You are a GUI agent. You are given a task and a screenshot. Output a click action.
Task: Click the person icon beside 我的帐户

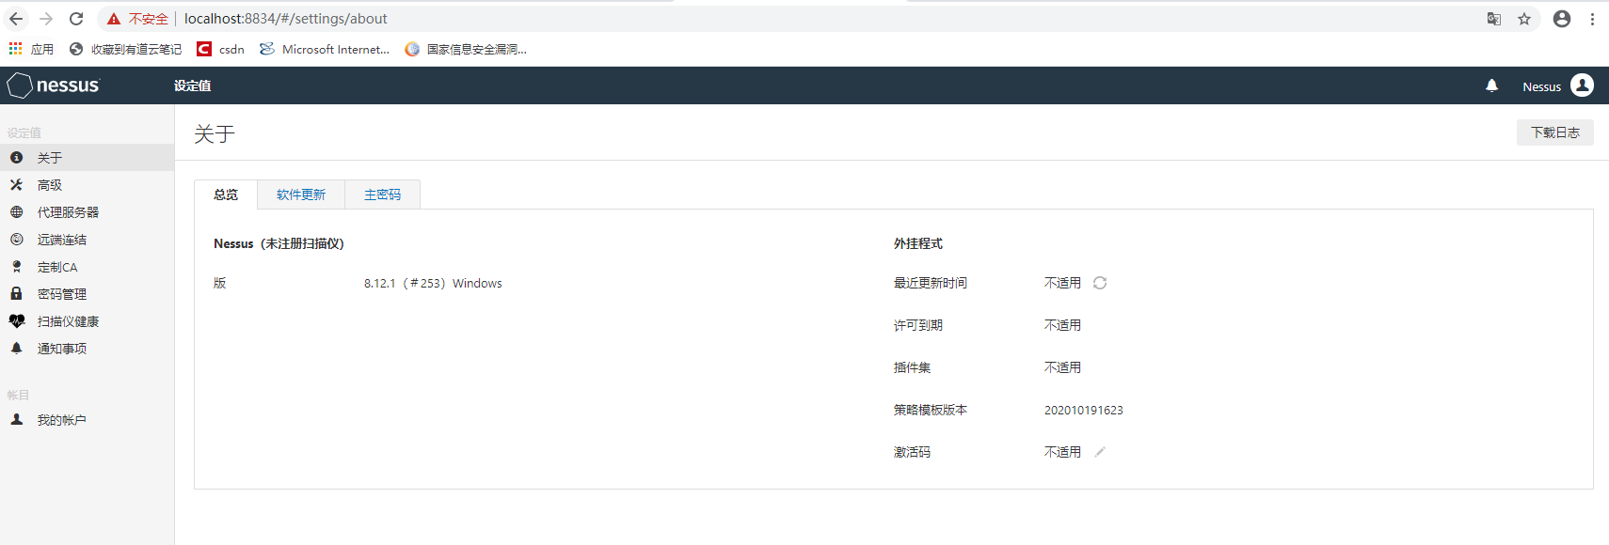click(x=16, y=420)
